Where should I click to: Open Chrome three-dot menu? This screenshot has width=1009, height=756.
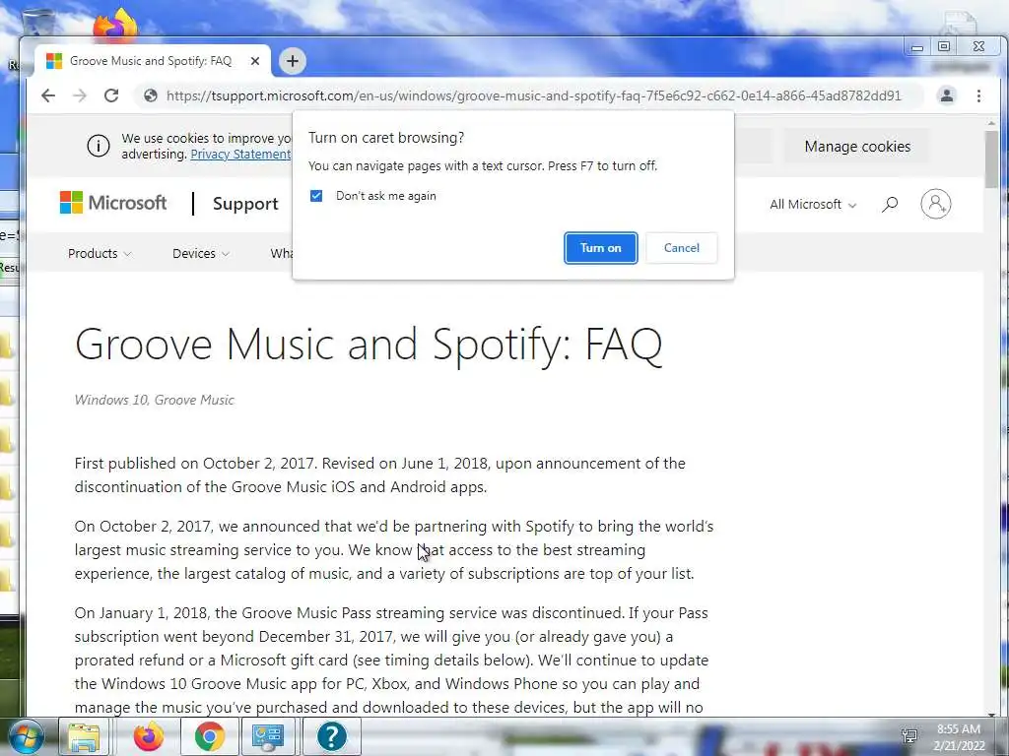point(978,95)
